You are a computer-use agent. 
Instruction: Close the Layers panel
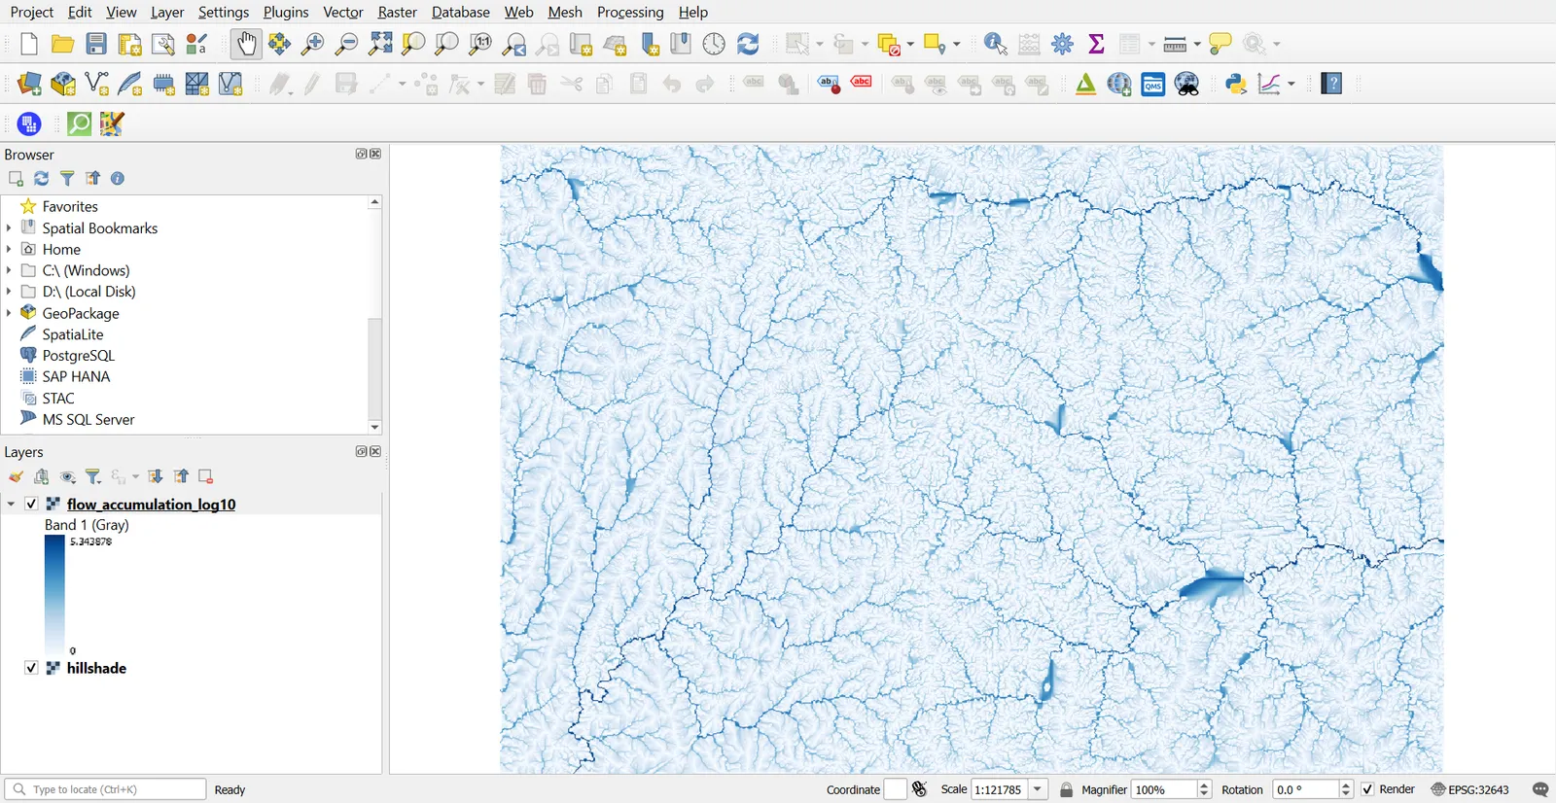coord(375,451)
